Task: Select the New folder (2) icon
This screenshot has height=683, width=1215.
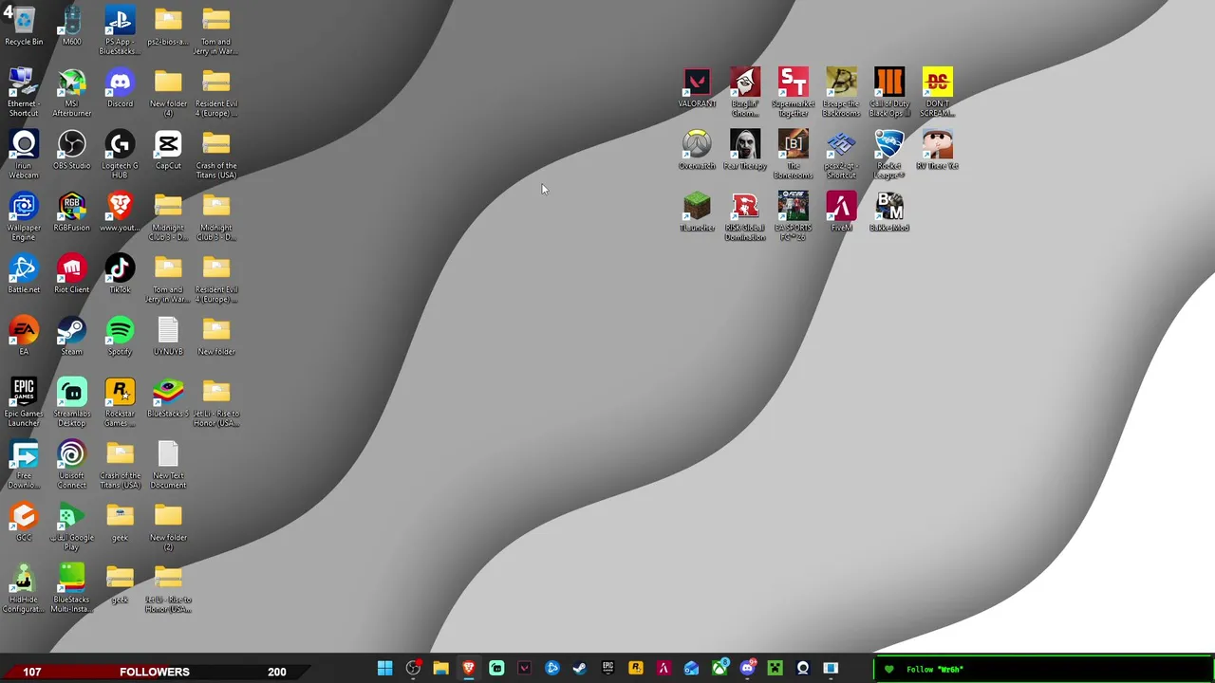Action: pos(168,526)
